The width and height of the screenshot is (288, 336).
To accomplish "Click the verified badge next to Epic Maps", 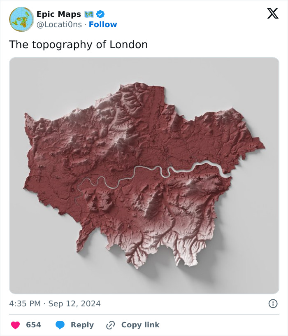I will click(x=100, y=14).
